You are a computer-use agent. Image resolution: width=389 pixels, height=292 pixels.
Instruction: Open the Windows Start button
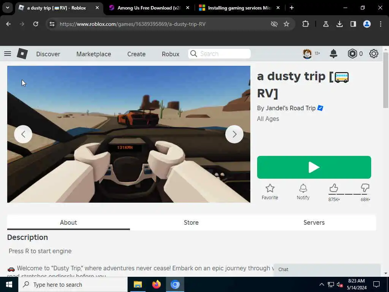coord(9,284)
